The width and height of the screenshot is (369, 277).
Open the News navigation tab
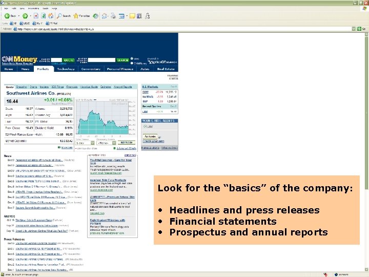pos(25,69)
